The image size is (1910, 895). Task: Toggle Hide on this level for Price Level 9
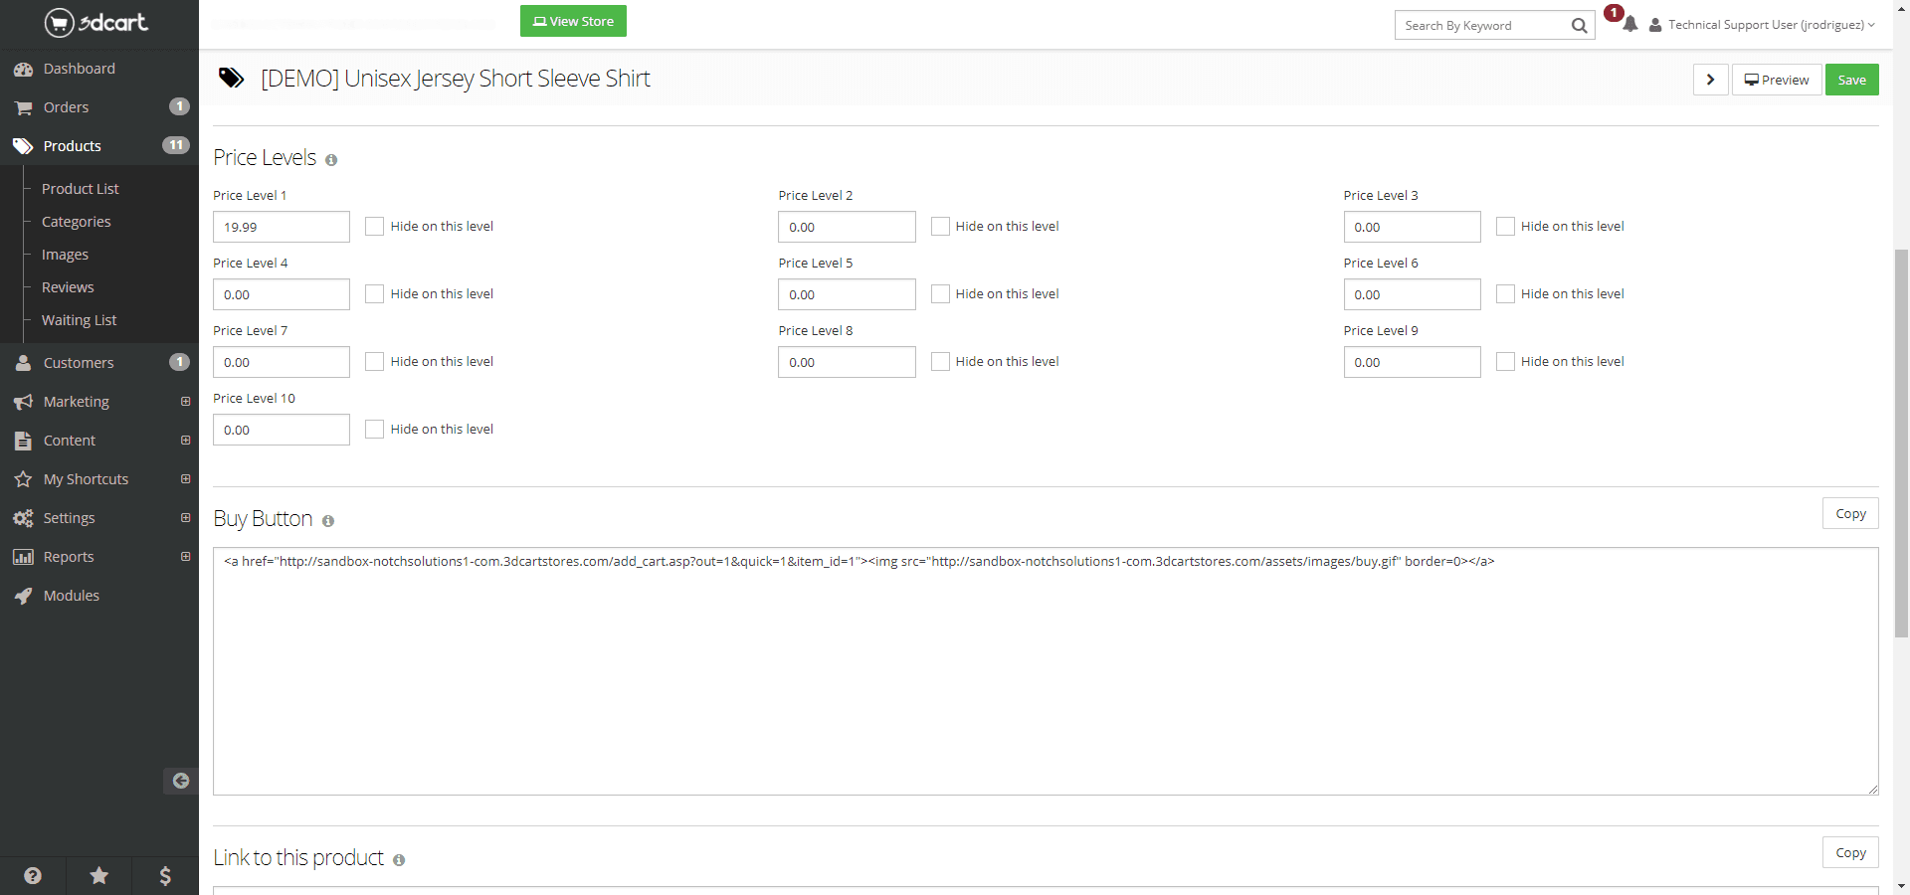click(1505, 362)
